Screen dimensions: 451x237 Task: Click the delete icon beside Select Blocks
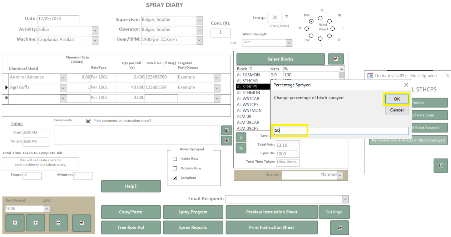pyautogui.click(x=336, y=59)
